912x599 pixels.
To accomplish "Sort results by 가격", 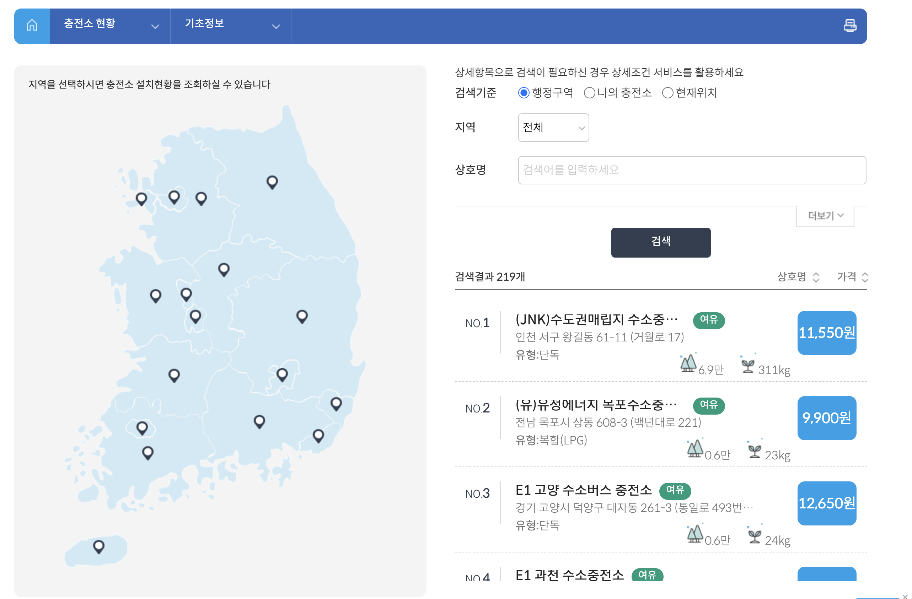I will point(852,276).
